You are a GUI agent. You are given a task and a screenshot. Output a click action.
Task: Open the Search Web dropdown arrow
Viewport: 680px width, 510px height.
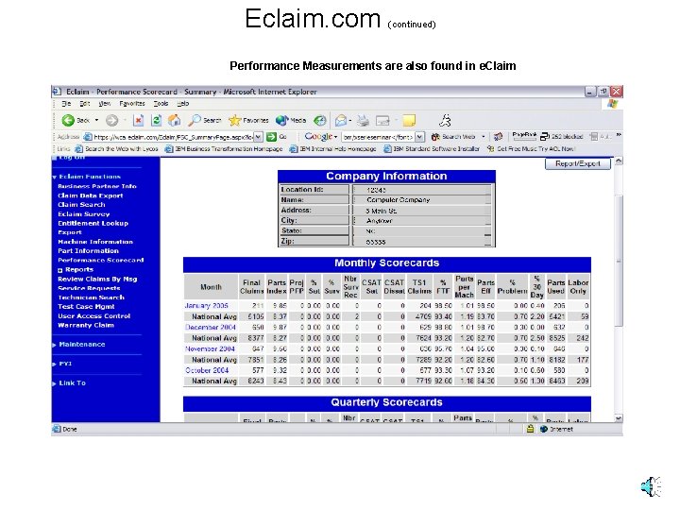point(484,137)
